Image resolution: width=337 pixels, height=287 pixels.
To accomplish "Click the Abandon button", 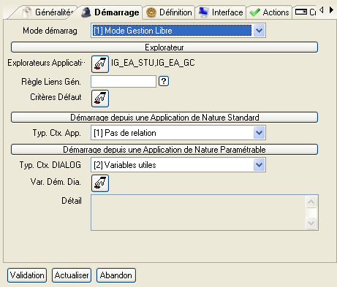I will tap(116, 275).
